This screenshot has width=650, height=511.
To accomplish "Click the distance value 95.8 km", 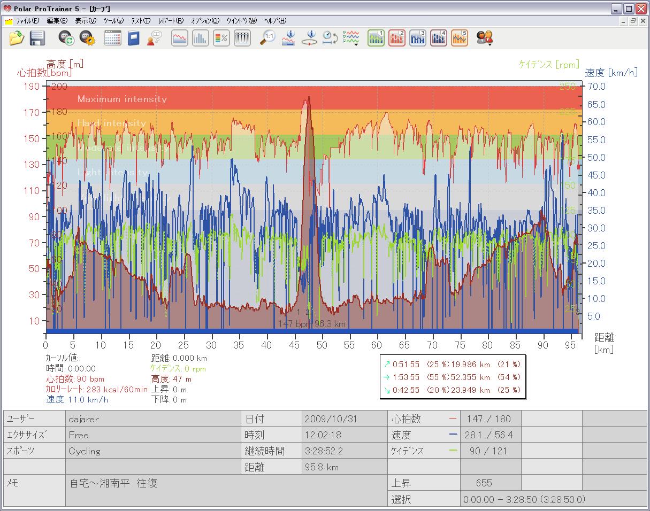I will pyautogui.click(x=345, y=467).
